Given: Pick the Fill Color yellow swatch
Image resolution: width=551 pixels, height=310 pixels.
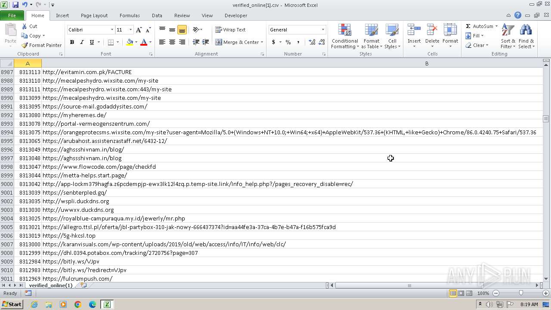Looking at the screenshot, I should point(130,42).
